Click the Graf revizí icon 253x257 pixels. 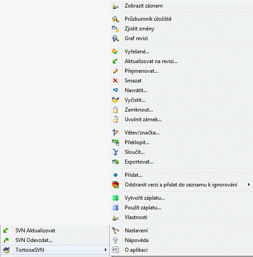point(115,38)
